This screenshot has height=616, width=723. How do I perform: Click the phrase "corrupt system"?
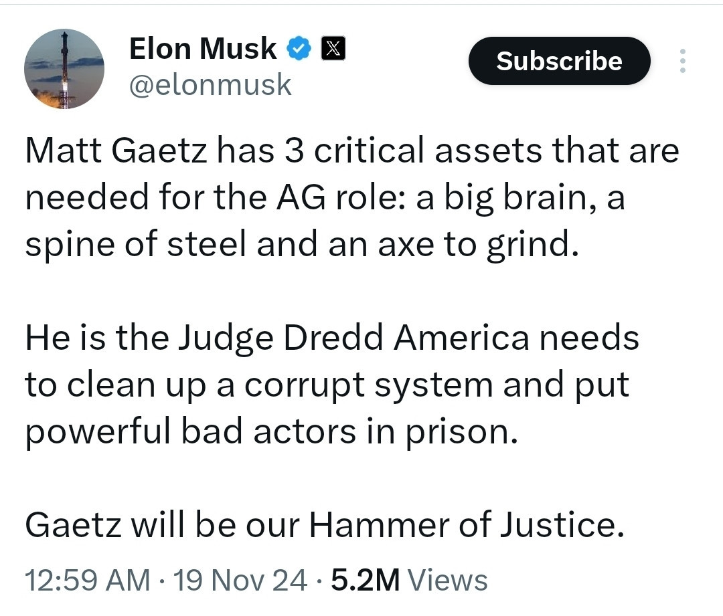[368, 385]
